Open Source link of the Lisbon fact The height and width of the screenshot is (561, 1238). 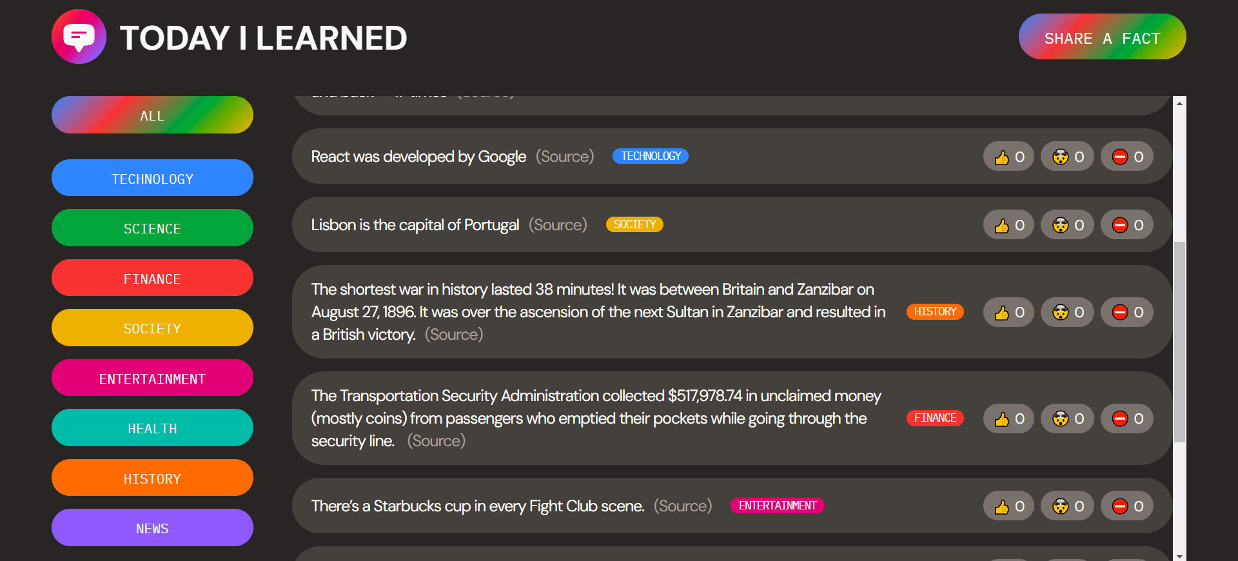[558, 225]
